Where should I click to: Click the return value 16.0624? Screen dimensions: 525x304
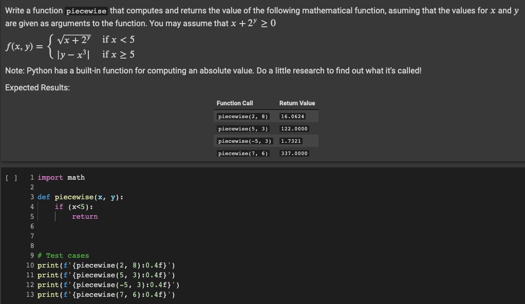(x=292, y=116)
